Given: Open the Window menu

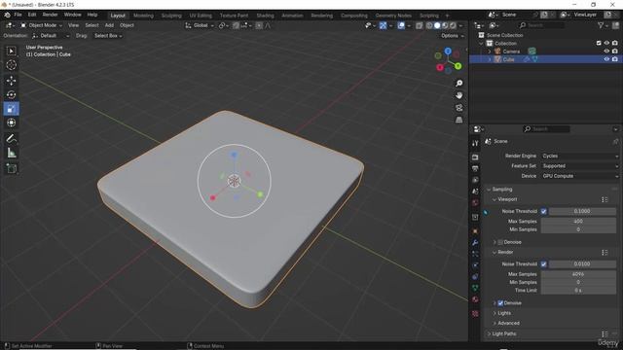Looking at the screenshot, I should (72, 15).
